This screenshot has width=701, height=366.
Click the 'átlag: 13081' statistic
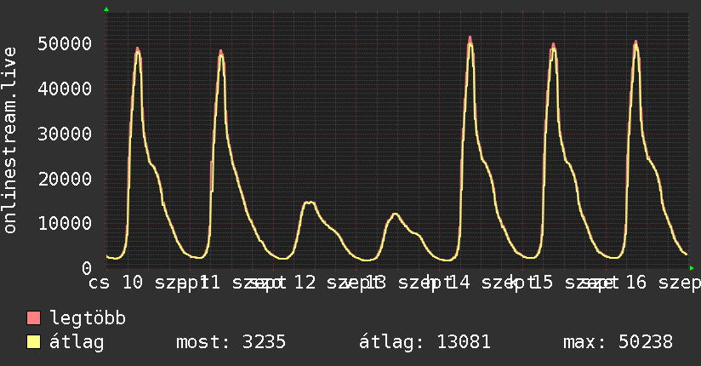(x=425, y=342)
